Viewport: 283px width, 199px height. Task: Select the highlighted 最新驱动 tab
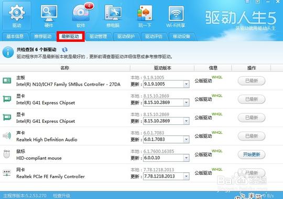tap(71, 37)
